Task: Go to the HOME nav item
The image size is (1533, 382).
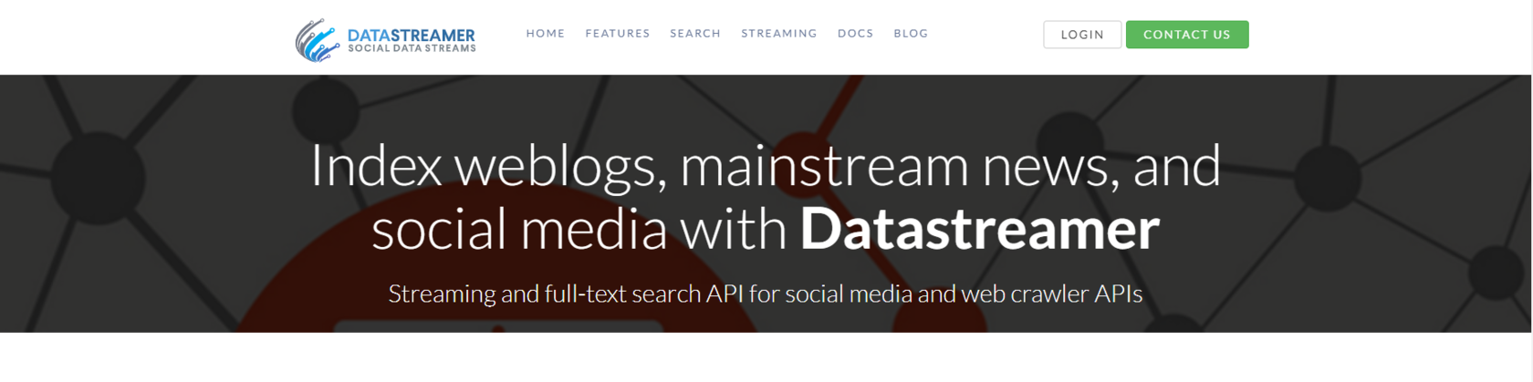Action: point(545,34)
